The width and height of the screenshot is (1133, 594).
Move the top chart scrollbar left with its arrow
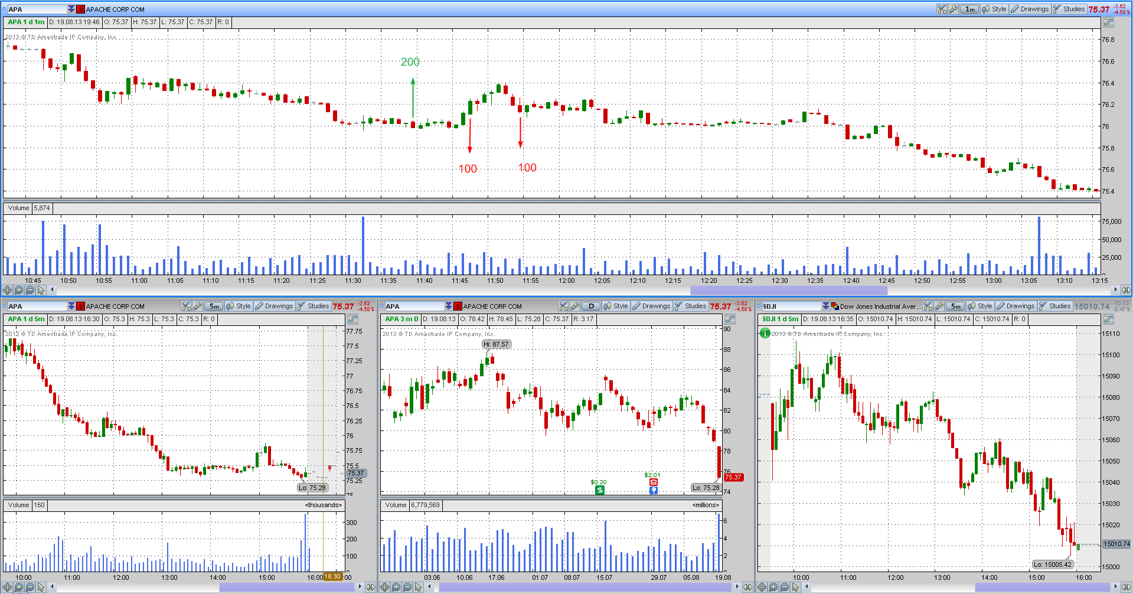(x=53, y=290)
